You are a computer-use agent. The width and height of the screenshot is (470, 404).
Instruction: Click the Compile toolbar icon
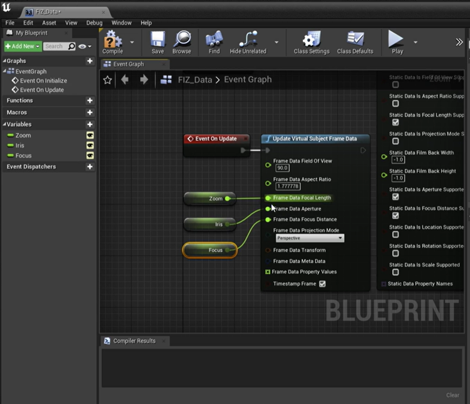pos(112,42)
